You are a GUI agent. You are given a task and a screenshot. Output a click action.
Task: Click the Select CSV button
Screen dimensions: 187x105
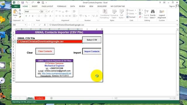click(x=92, y=40)
